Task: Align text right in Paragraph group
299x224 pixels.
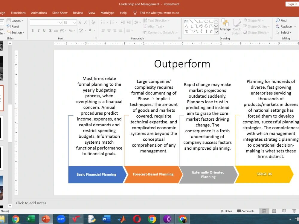Action: (x=115, y=30)
